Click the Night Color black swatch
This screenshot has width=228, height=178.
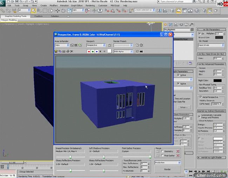coord(217,80)
